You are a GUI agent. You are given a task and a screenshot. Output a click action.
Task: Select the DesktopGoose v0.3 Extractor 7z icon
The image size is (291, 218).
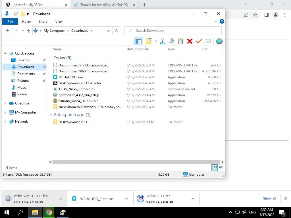[55, 83]
